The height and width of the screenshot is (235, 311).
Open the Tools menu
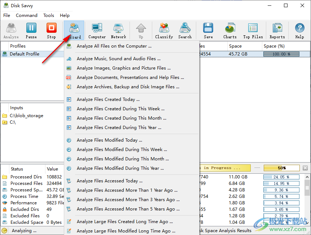point(49,15)
